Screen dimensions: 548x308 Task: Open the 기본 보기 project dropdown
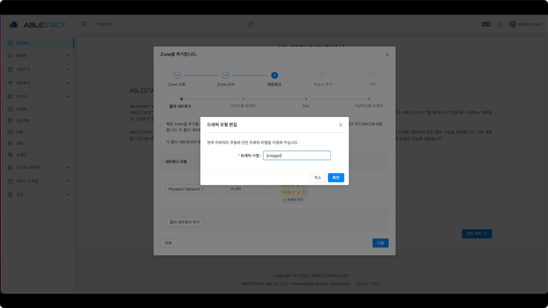pos(175,25)
